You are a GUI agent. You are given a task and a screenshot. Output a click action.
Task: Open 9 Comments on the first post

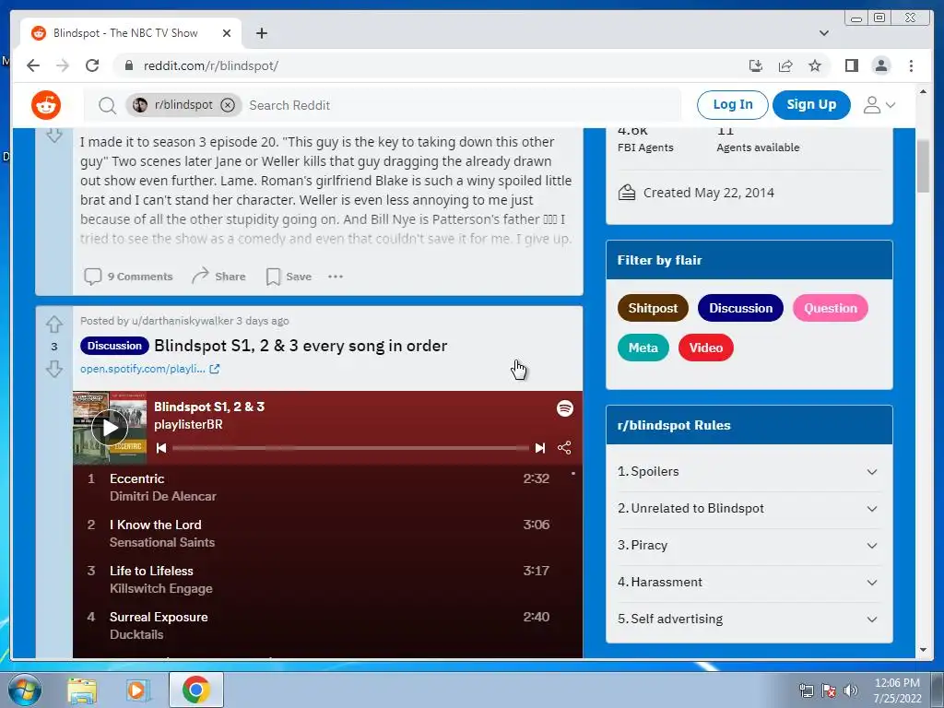point(128,277)
